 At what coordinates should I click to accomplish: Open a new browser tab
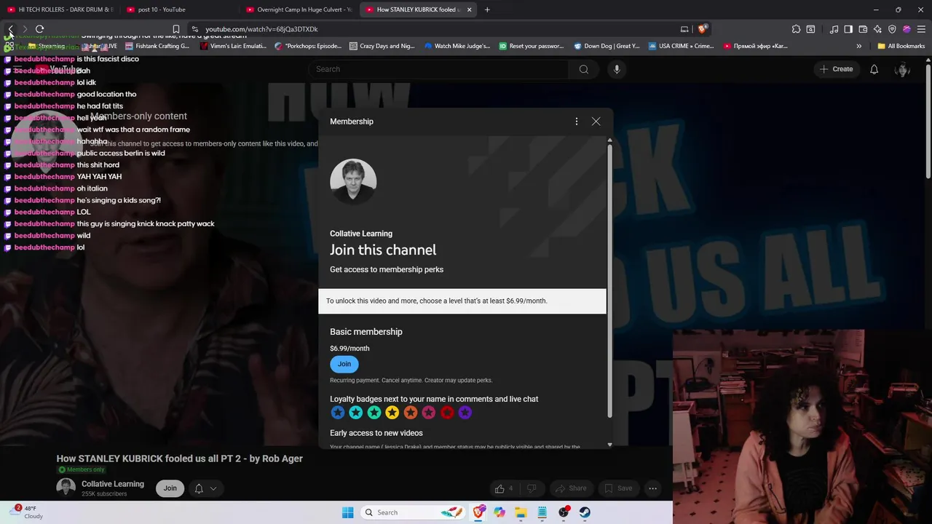[487, 9]
